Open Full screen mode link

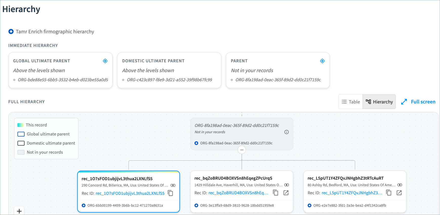click(423, 102)
